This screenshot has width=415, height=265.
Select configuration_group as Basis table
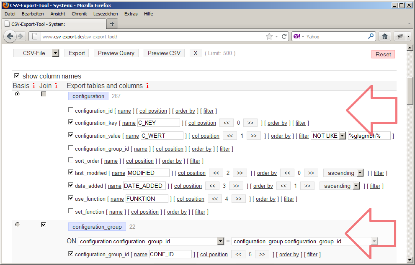[x=18, y=225]
